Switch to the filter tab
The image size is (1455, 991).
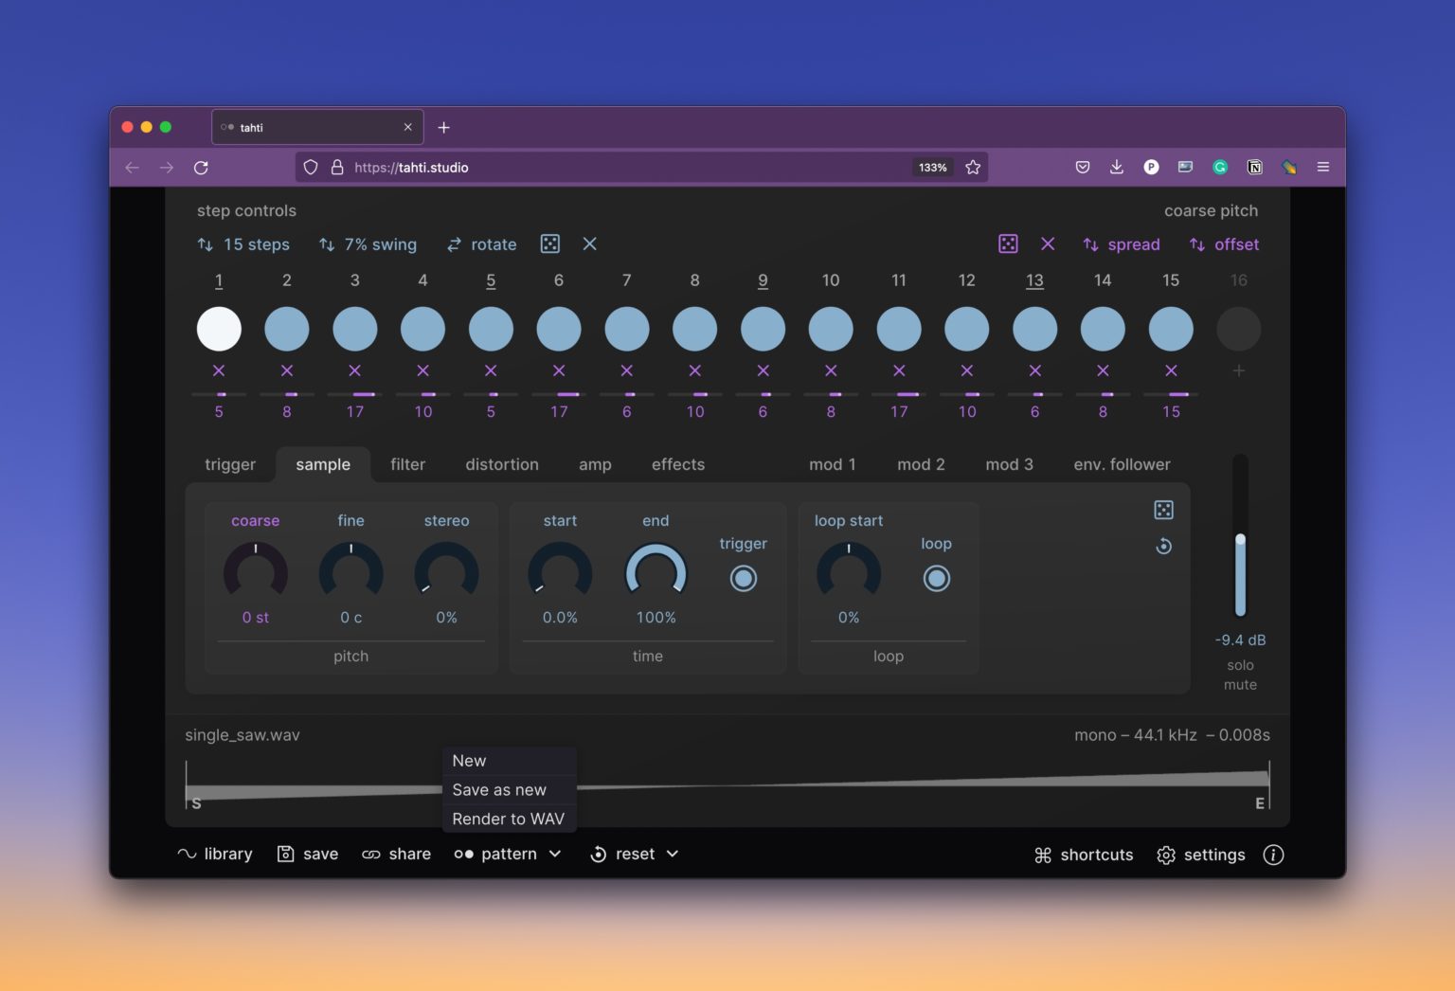point(407,464)
